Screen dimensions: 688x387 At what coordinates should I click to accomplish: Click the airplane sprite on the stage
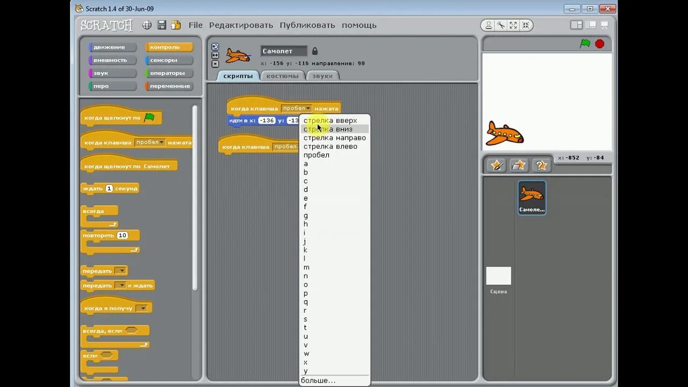pos(504,133)
